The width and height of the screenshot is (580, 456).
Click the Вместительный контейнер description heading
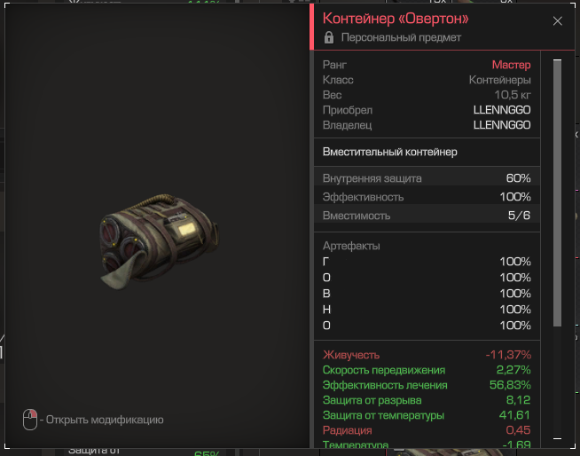390,152
